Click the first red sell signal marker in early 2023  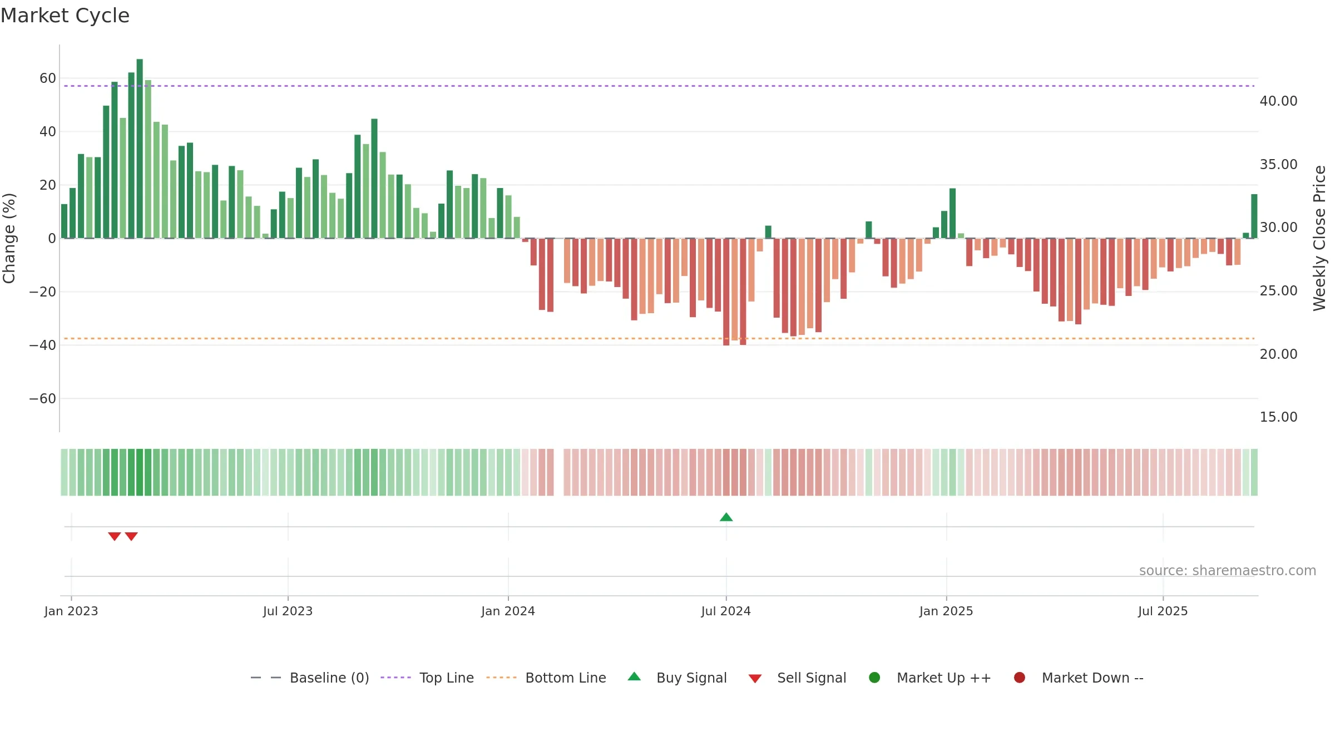click(115, 536)
